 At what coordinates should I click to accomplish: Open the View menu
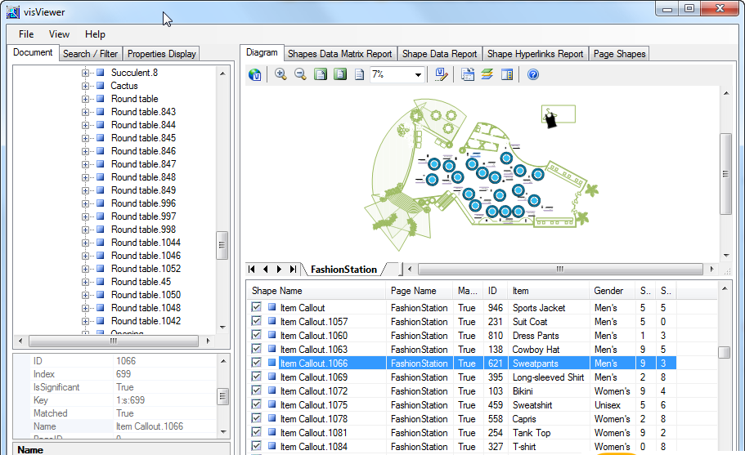click(59, 34)
